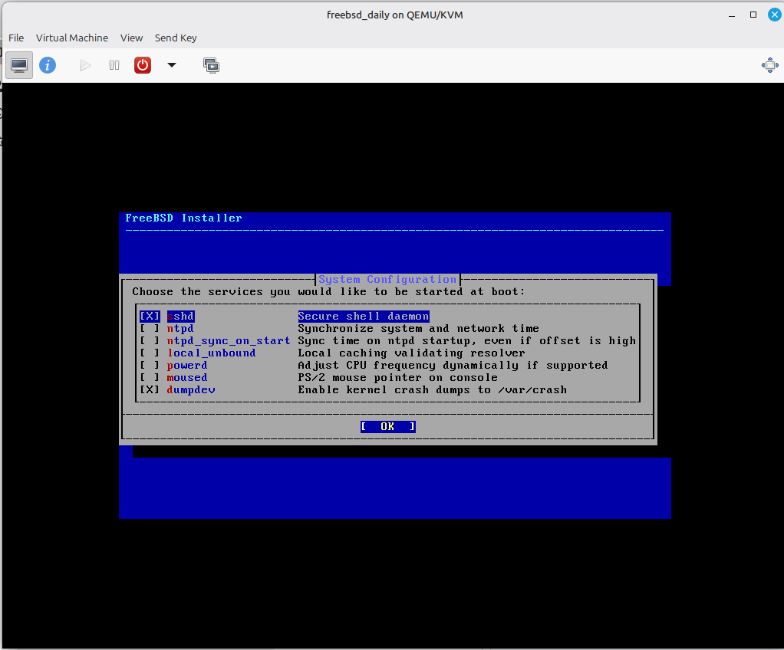This screenshot has height=650, width=784.
Task: Open the View menu
Action: (x=131, y=38)
